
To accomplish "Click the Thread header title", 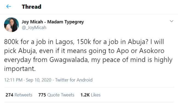I will [x=31, y=7].
